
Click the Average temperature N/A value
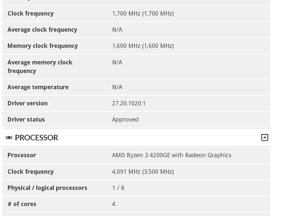click(x=117, y=87)
